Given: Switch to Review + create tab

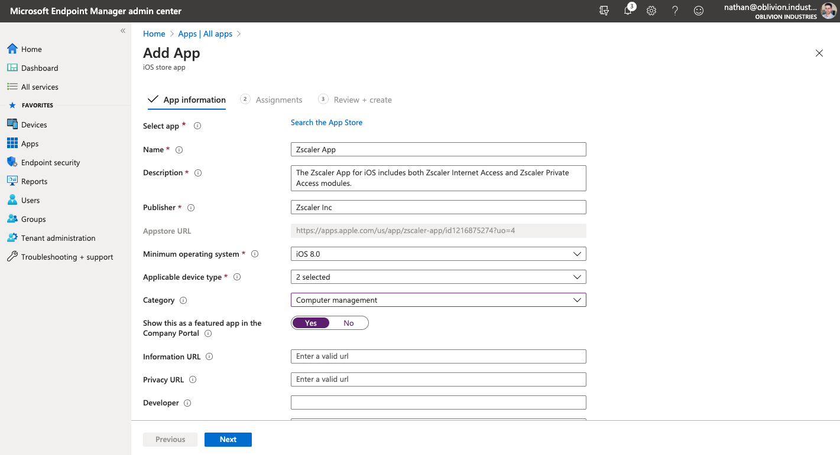Looking at the screenshot, I should pyautogui.click(x=362, y=100).
